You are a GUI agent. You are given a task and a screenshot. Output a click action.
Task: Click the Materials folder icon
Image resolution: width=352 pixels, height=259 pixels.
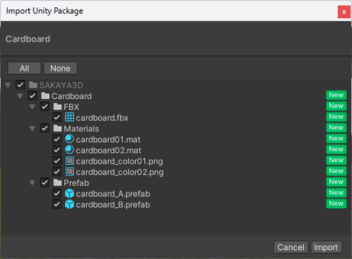pos(57,128)
